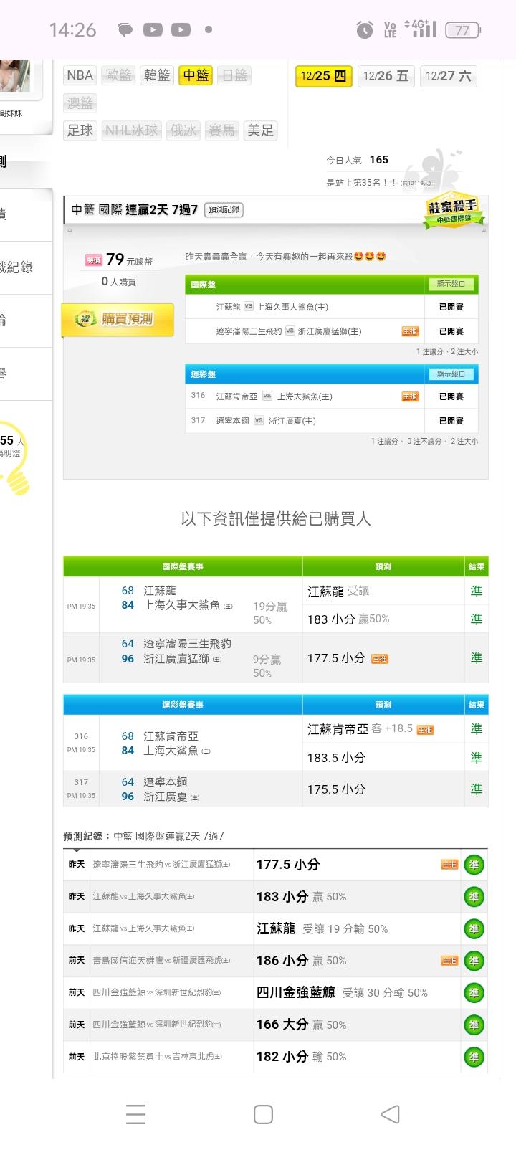Click the 175.5 小分 prediction cell
This screenshot has height=1150, width=516.
(383, 789)
